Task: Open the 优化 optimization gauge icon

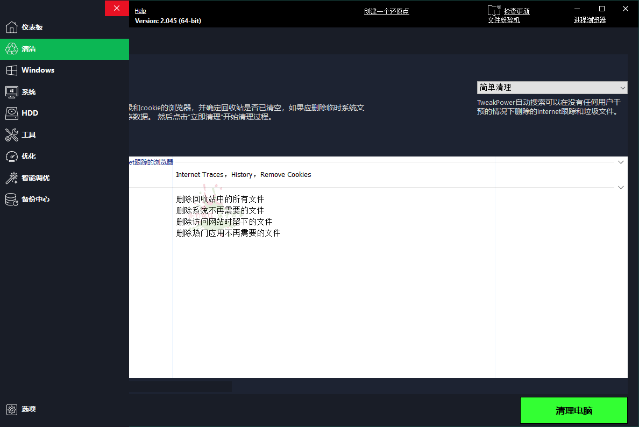Action: click(x=12, y=156)
